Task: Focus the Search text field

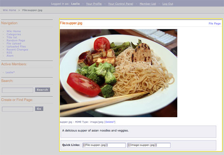Action: tap(18, 90)
